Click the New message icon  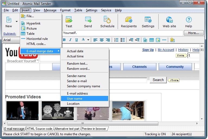point(9,20)
